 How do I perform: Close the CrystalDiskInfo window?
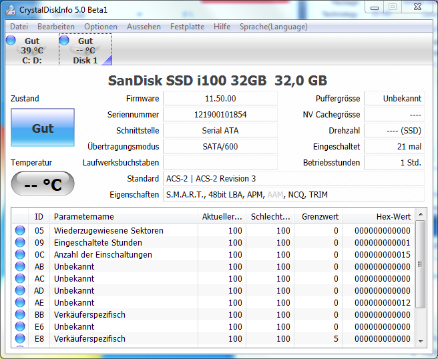417,7
